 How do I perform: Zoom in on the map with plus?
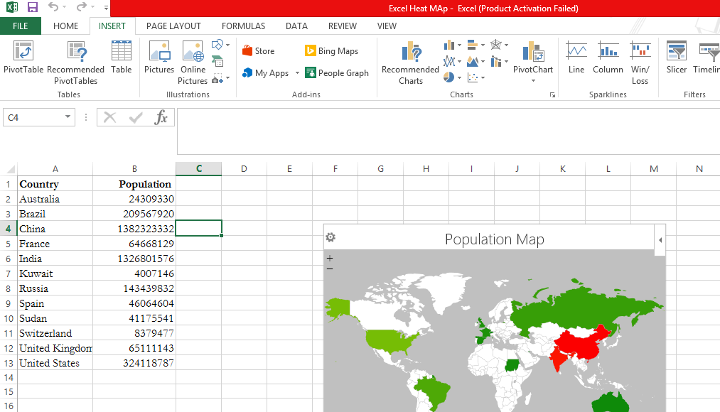(330, 259)
